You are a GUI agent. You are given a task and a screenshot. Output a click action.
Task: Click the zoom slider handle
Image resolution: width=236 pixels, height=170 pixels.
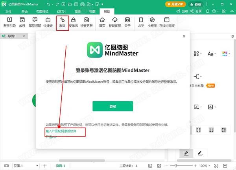pos(176,166)
